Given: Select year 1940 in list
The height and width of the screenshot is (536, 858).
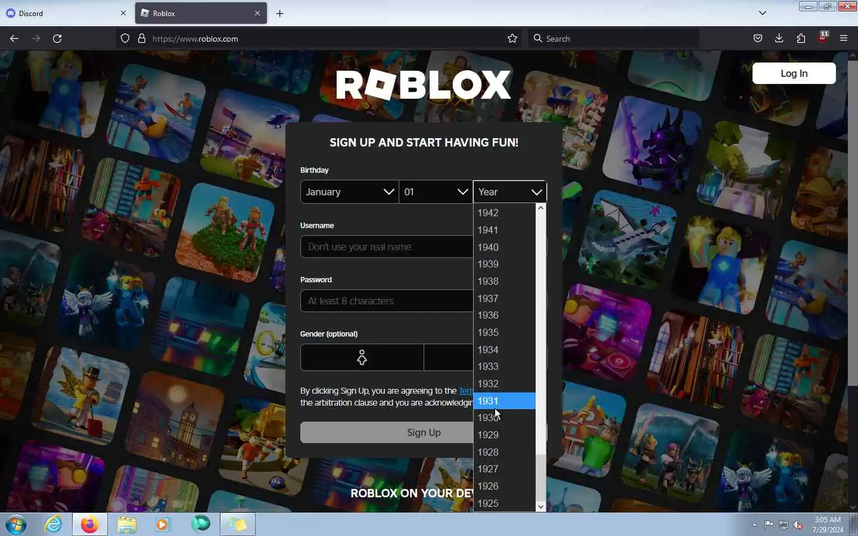Looking at the screenshot, I should coord(504,247).
